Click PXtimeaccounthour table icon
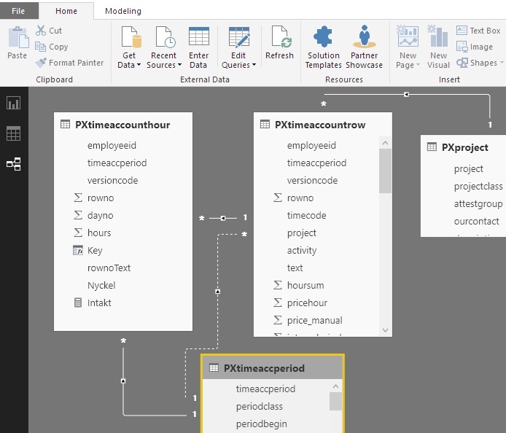 65,124
